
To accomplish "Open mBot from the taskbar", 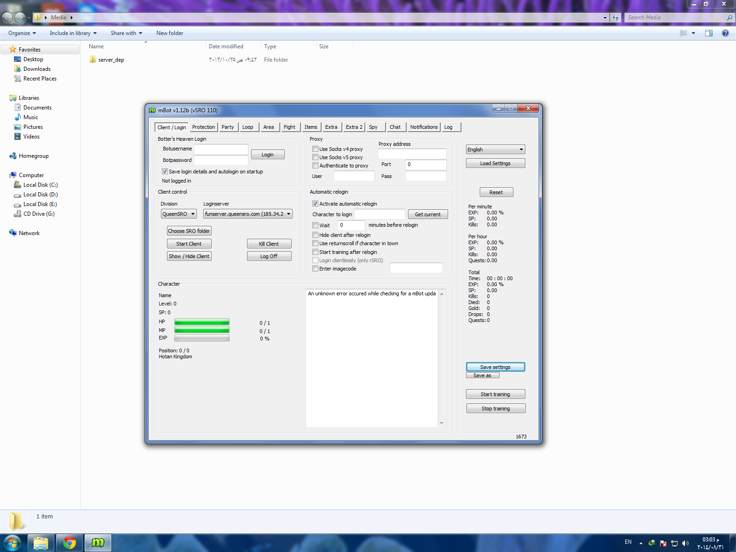I will [x=98, y=543].
